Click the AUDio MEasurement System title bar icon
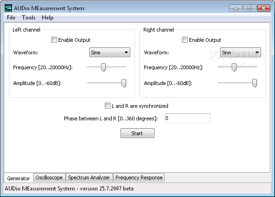The image size is (275, 197). [8, 8]
